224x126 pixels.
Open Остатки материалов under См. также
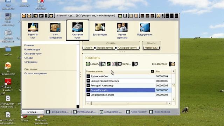(x=36, y=73)
